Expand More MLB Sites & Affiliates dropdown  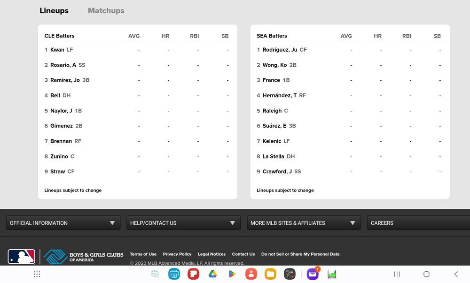point(304,223)
